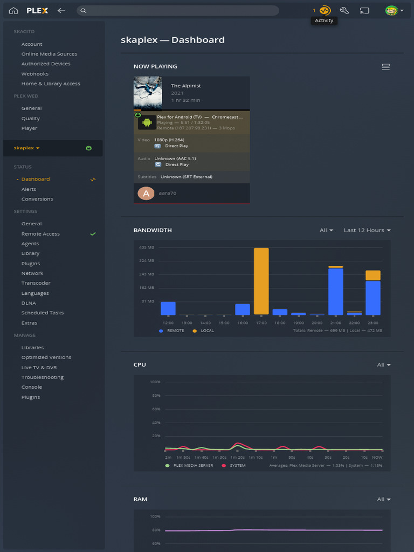This screenshot has width=414, height=552.
Task: Switch Now Playing to list view icon
Action: 386,67
